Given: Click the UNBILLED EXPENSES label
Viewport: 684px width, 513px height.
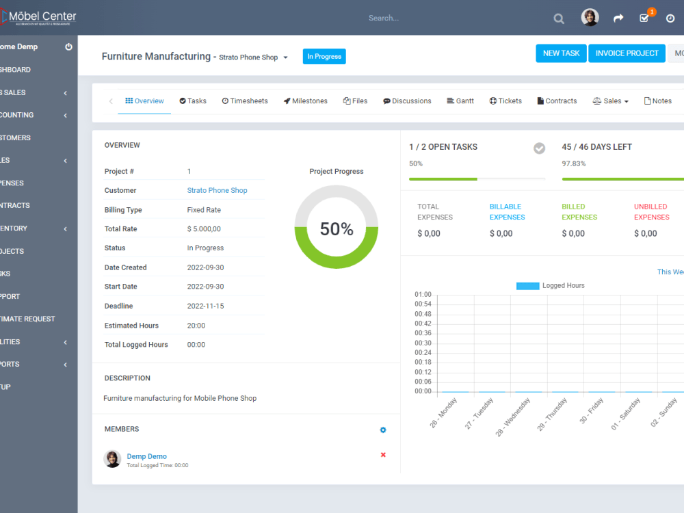Looking at the screenshot, I should point(652,212).
